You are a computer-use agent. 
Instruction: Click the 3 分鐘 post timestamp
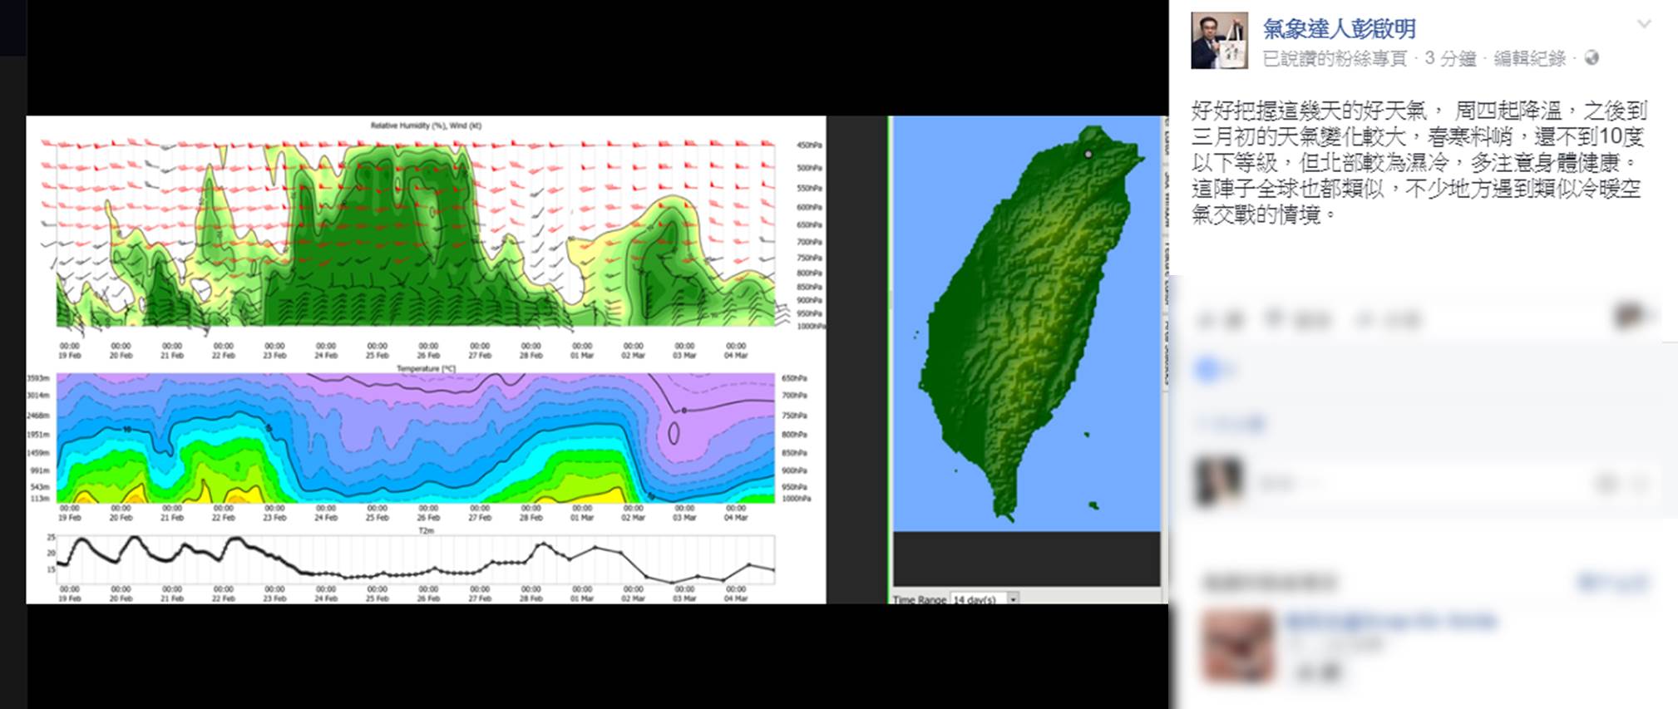coord(1450,58)
